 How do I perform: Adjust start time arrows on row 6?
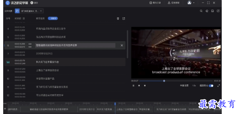30,44
